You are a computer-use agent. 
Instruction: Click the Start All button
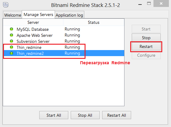pyautogui.click(x=54, y=115)
